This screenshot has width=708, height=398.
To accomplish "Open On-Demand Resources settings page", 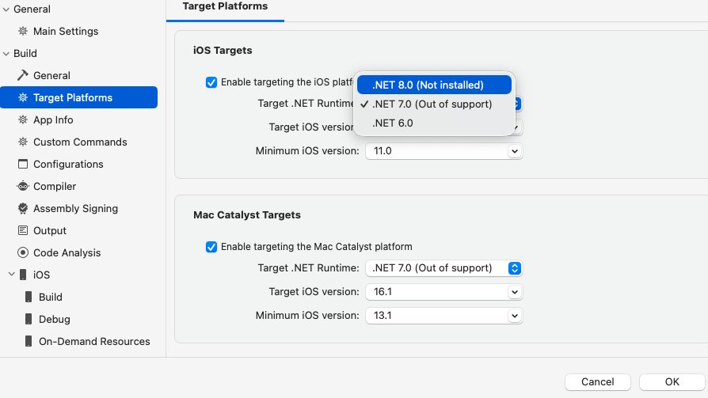I will [x=94, y=342].
